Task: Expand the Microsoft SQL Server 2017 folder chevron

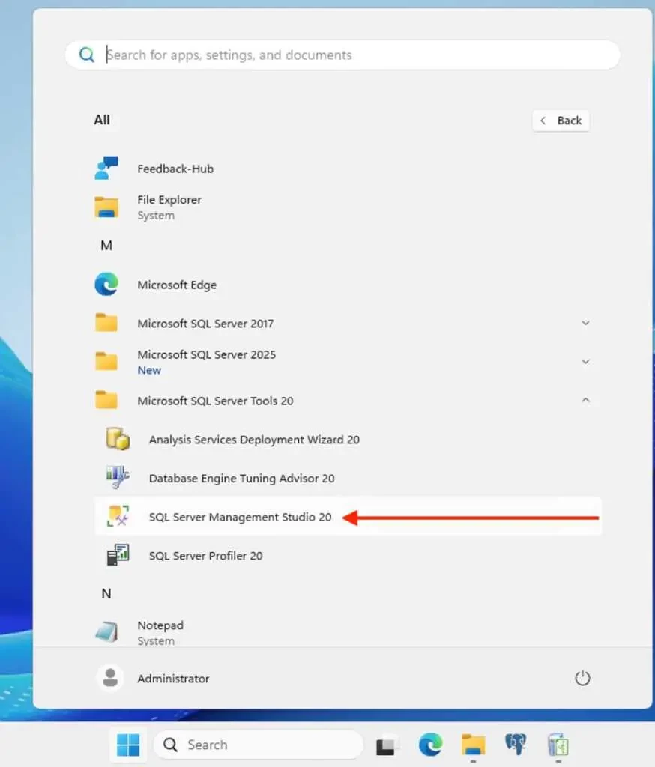Action: pyautogui.click(x=585, y=323)
